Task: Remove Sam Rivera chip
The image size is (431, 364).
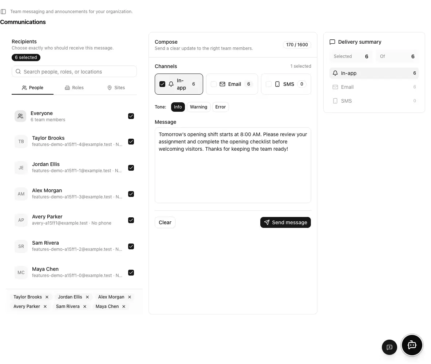Action: pyautogui.click(x=85, y=306)
